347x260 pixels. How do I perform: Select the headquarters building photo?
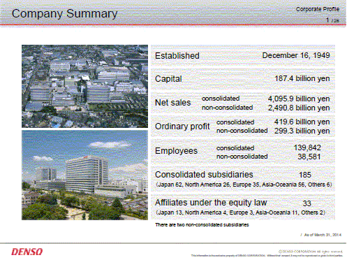tap(84, 175)
